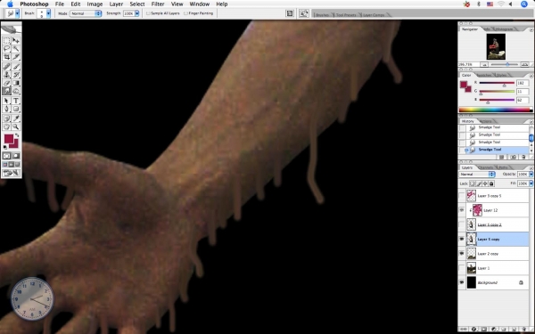Image resolution: width=535 pixels, height=334 pixels.
Task: Select the Hand tool
Action: (6, 126)
